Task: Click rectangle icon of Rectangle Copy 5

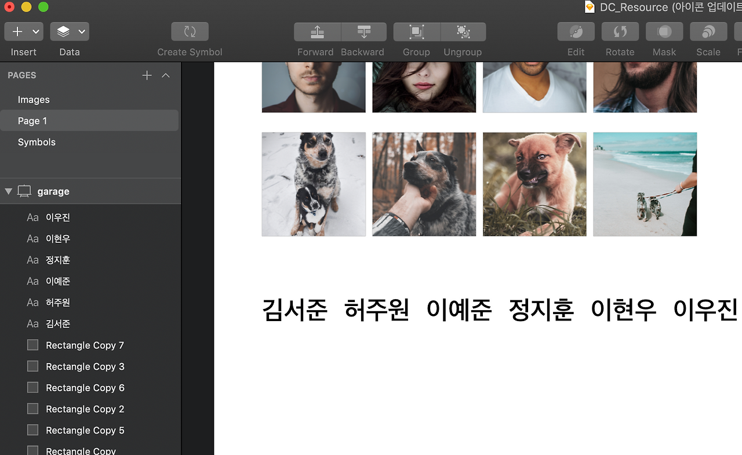Action: coord(32,430)
